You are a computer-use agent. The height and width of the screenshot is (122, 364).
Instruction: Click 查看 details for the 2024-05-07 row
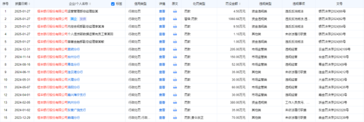click(x=162, y=87)
